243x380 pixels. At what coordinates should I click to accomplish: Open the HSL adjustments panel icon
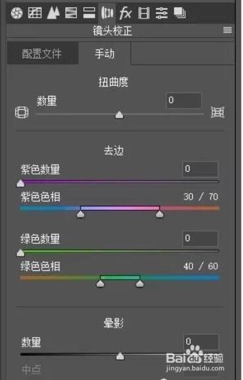(x=71, y=13)
